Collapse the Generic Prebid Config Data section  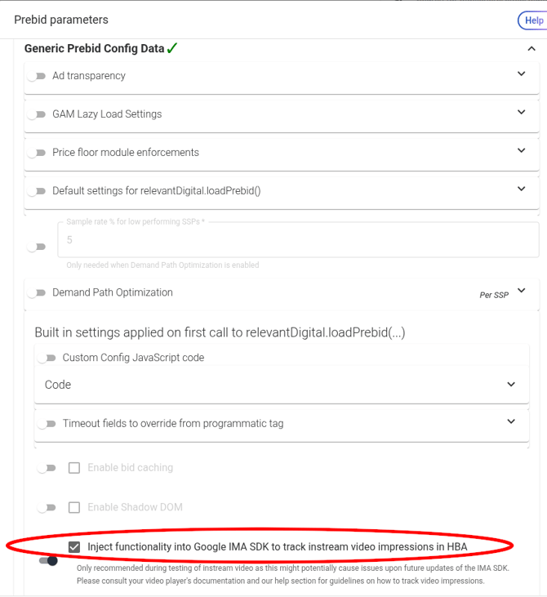pyautogui.click(x=531, y=49)
